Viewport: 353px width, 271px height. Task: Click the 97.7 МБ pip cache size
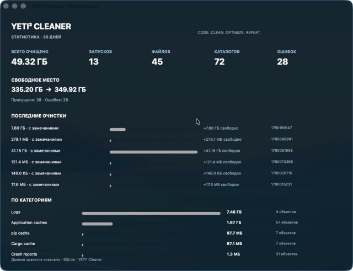point(234,233)
